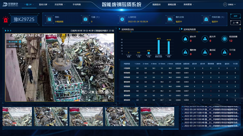Select the first scrap image thumbnail
This screenshot has width=243, height=136.
tap(17, 117)
